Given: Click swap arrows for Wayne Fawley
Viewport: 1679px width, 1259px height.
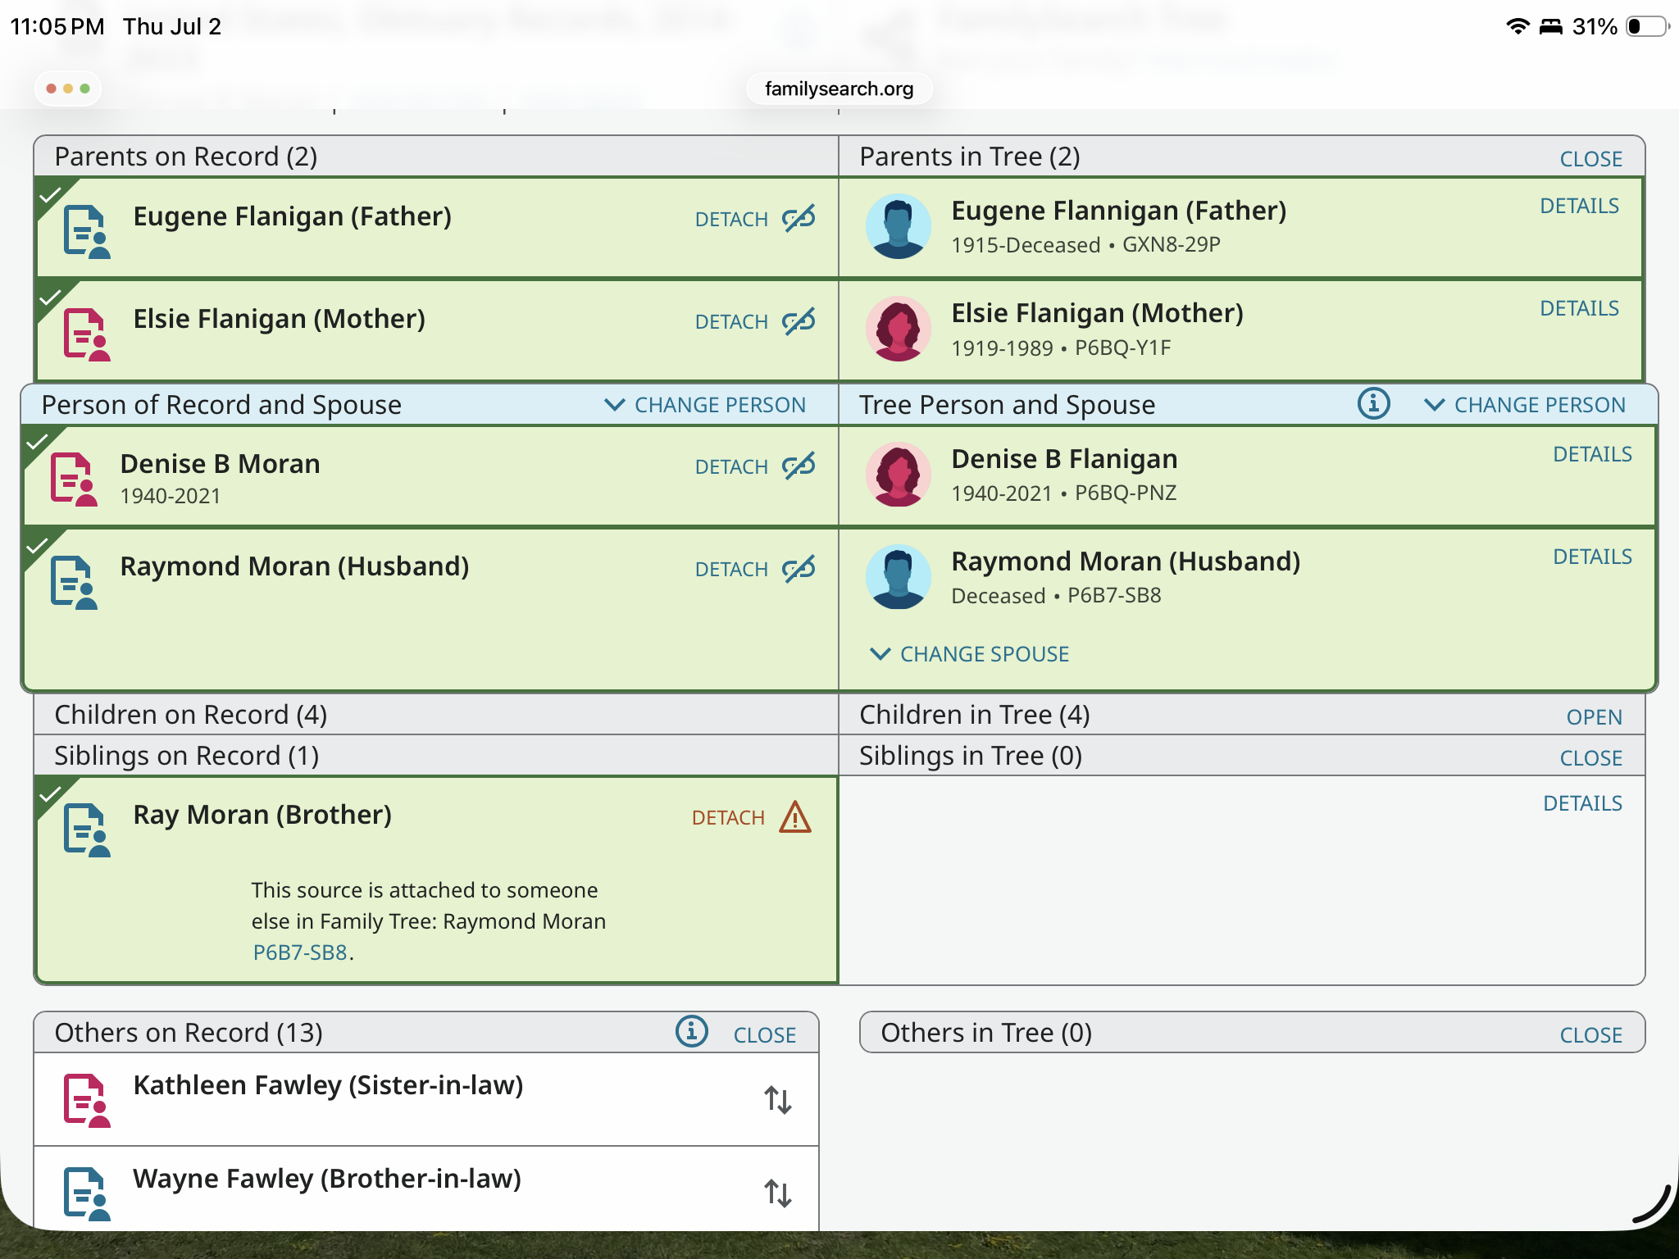Looking at the screenshot, I should point(777,1193).
